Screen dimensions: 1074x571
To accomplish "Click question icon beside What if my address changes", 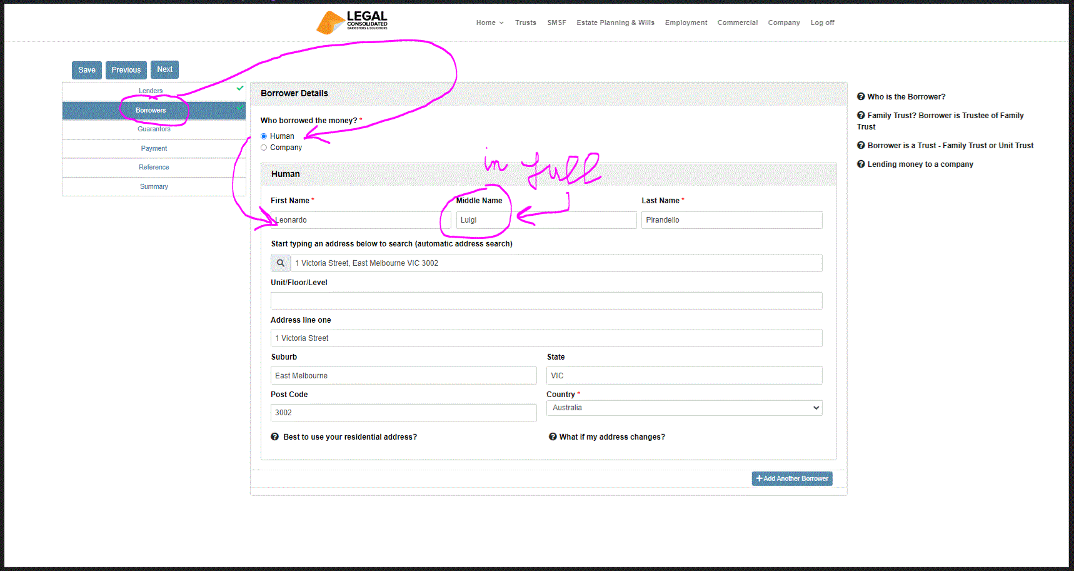I will coord(553,437).
